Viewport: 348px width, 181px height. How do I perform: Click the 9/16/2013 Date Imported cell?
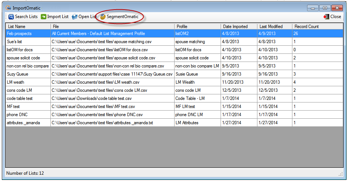click(239, 74)
